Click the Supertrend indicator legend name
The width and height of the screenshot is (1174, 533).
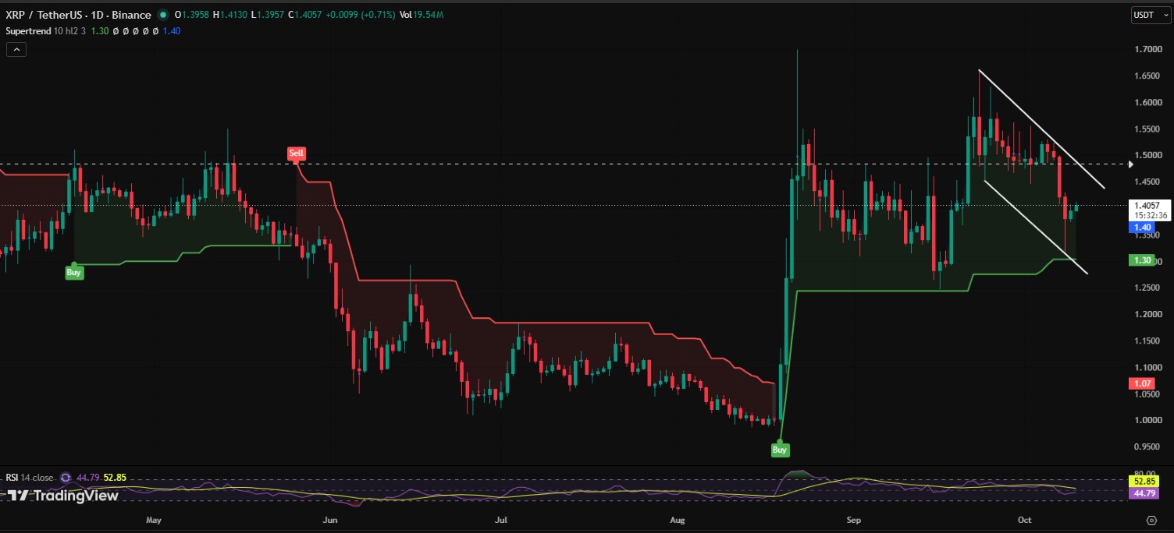(30, 30)
